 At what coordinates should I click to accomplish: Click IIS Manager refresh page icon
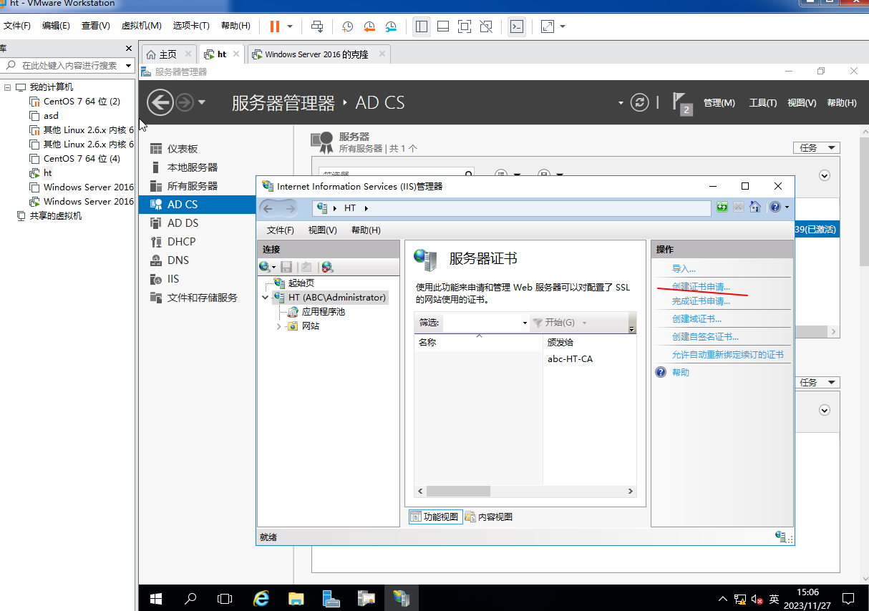(722, 207)
